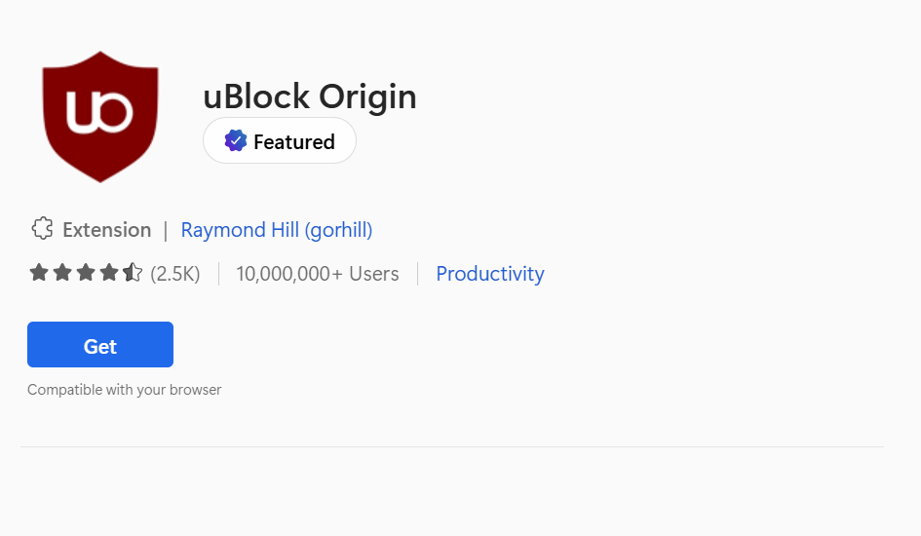Click the half-filled fifth rating star
Image resolution: width=921 pixels, height=536 pixels.
click(133, 273)
